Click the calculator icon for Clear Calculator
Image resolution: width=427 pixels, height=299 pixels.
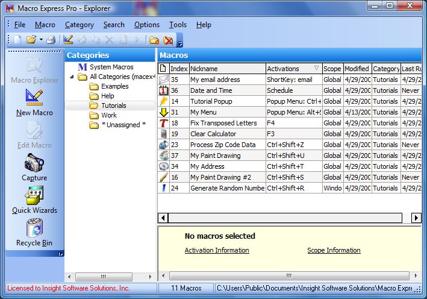tap(164, 134)
